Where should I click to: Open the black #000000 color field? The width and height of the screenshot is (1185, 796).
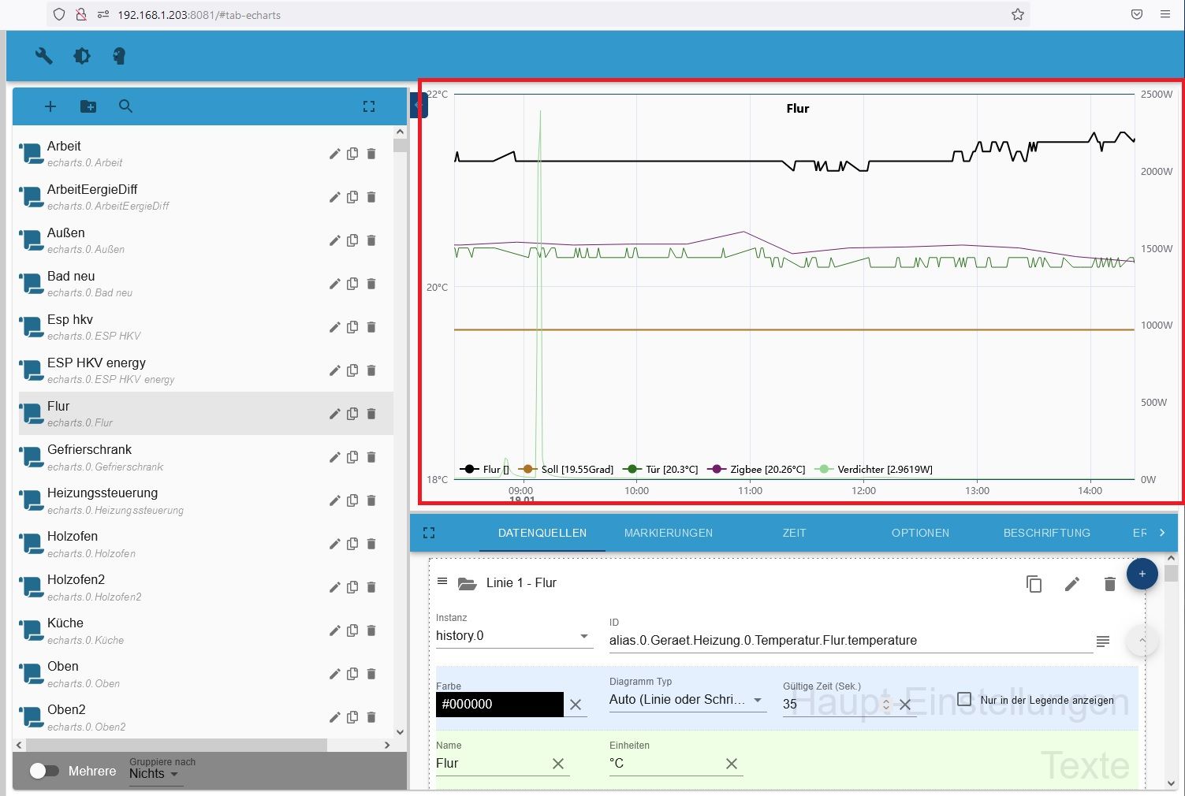point(500,705)
